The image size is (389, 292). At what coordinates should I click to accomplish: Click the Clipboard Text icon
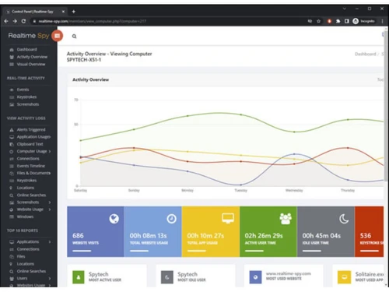[12, 144]
